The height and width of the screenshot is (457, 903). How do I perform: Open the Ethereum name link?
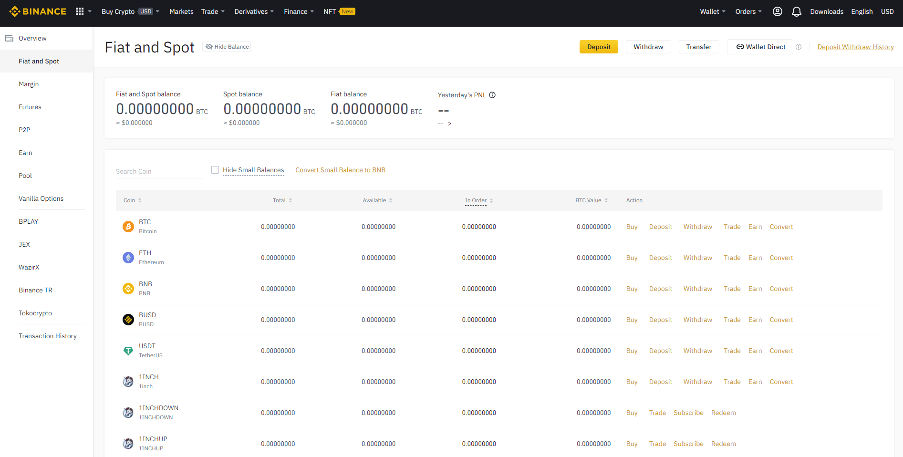151,262
